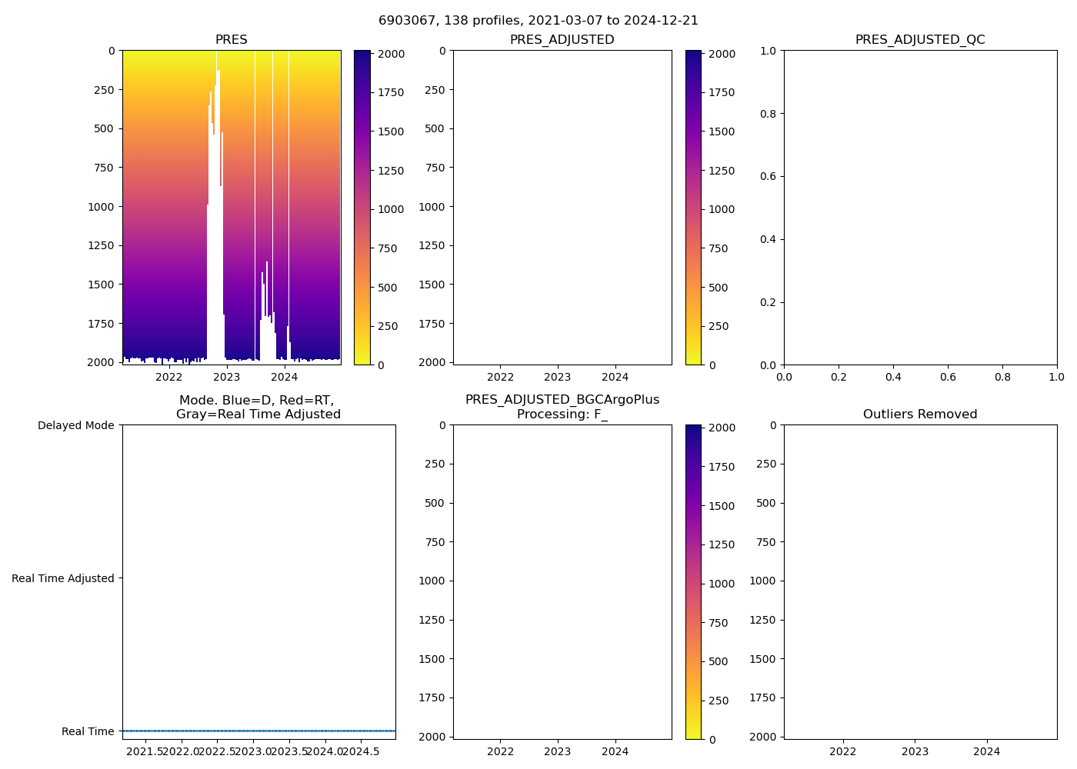Click the Real Time axis label
Image resolution: width=1077 pixels, height=769 pixels.
point(88,731)
